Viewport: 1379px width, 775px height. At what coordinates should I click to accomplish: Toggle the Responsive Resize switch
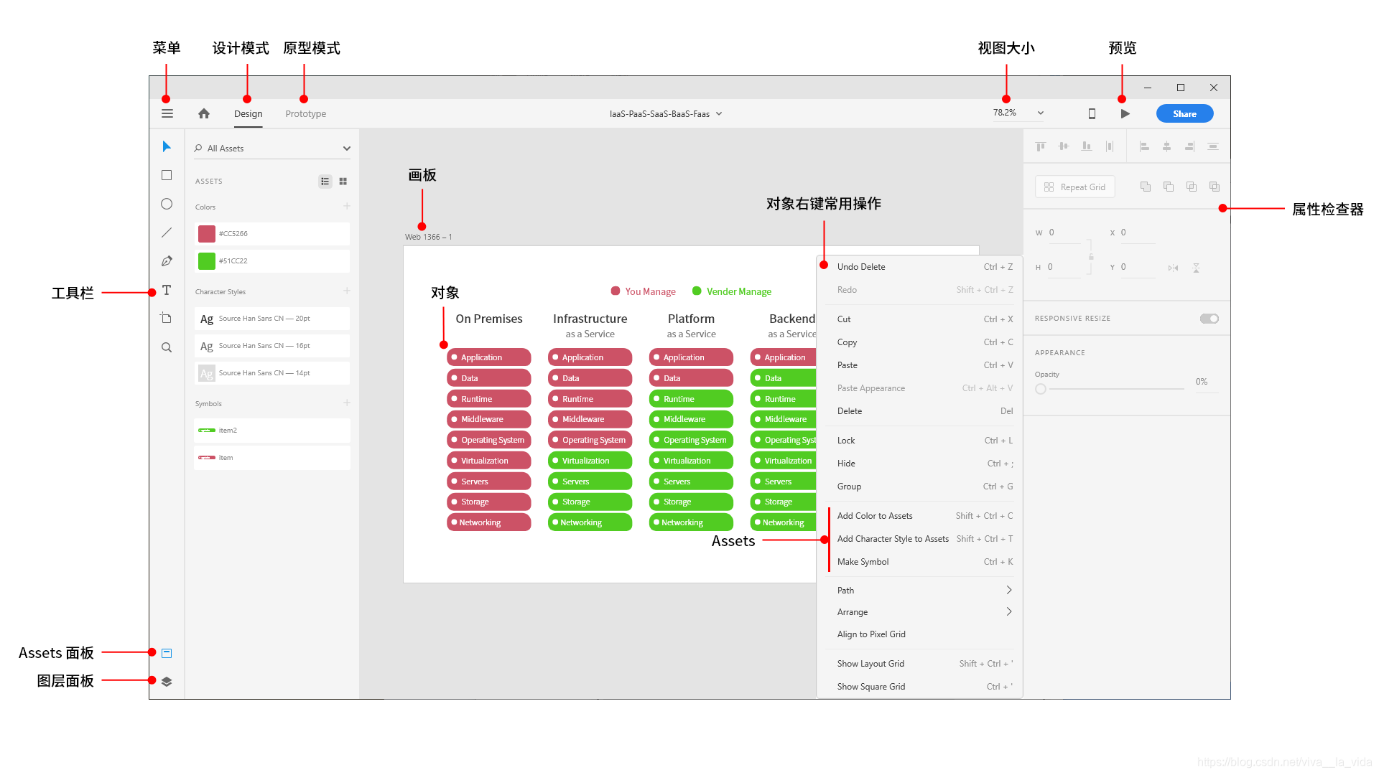click(1209, 319)
